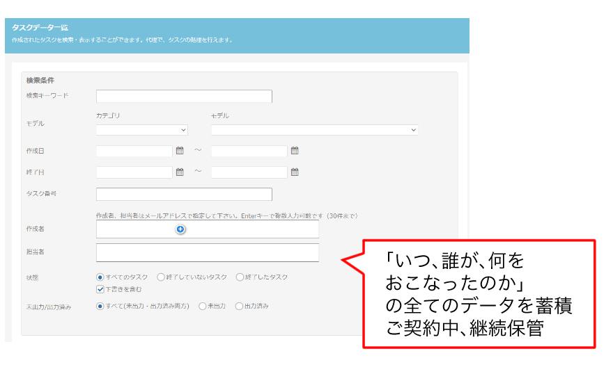This screenshot has width=613, height=367.
Task: Click the 担当者 input box
Action: (208, 253)
